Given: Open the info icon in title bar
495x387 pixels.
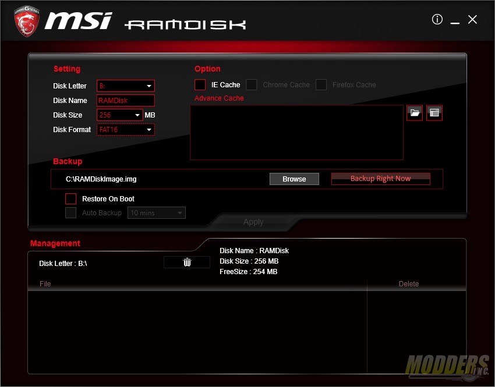Looking at the screenshot, I should click(437, 19).
